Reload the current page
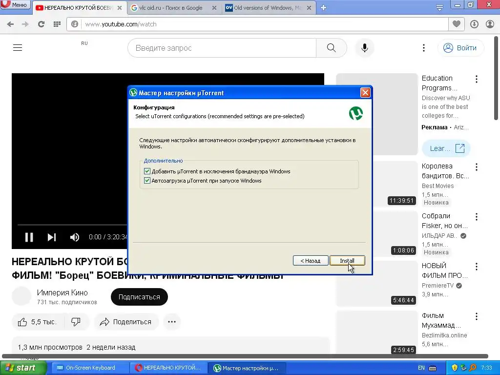This screenshot has height=375, width=500. (41, 24)
